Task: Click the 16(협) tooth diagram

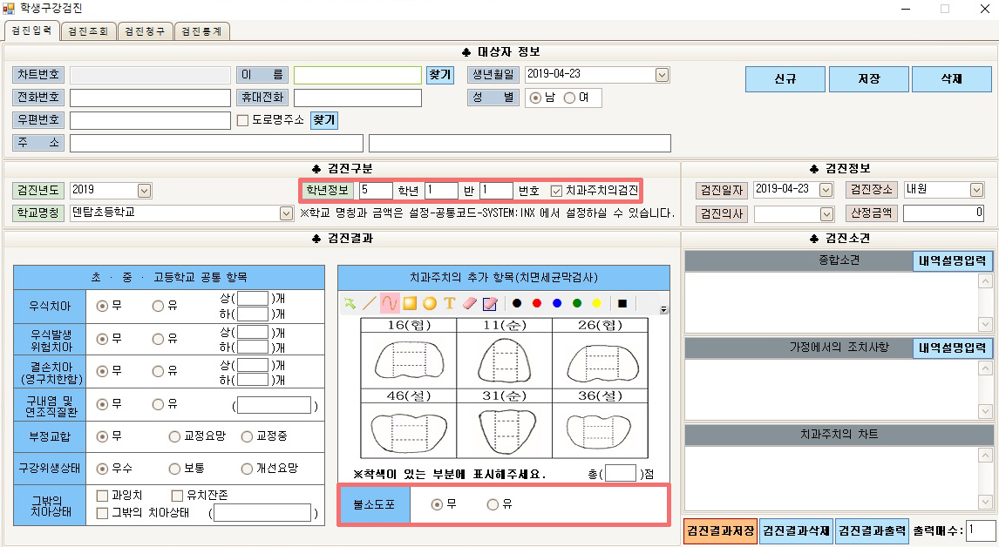Action: pyautogui.click(x=408, y=361)
